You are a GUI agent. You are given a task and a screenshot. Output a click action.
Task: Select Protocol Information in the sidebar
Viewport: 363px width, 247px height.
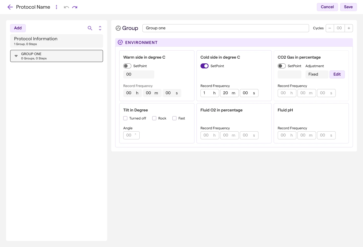[x=56, y=41]
